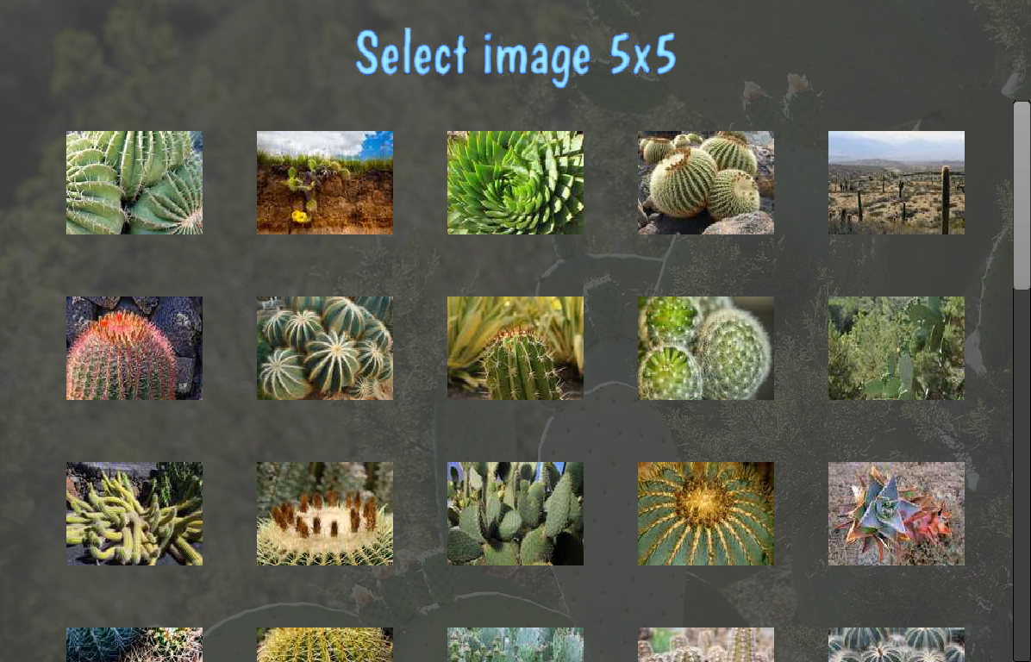Pick the bottom-right partially visible striped cacti image

coord(897,645)
